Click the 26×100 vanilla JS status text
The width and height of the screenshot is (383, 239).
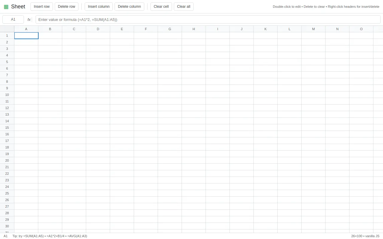click(x=365, y=236)
